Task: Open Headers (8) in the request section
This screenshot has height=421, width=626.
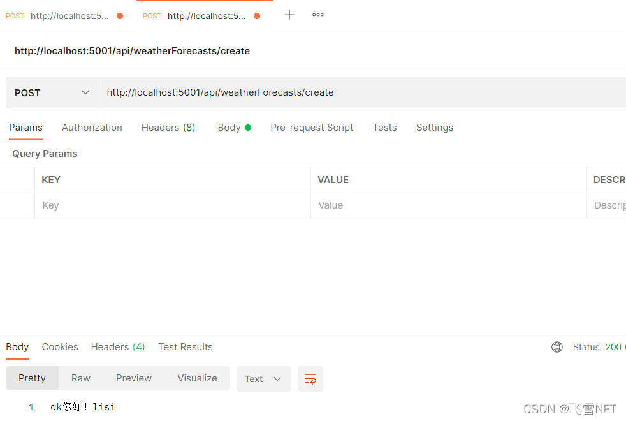Action: point(168,128)
